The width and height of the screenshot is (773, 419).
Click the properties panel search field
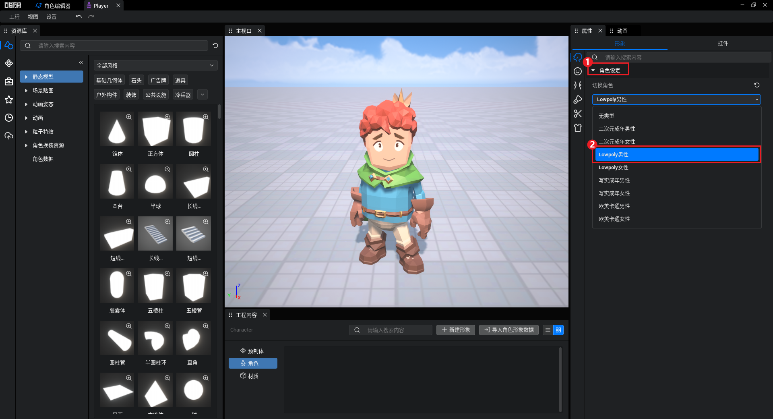[679, 57]
